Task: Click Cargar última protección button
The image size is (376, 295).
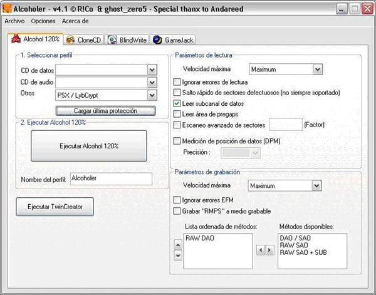Action: click(106, 111)
